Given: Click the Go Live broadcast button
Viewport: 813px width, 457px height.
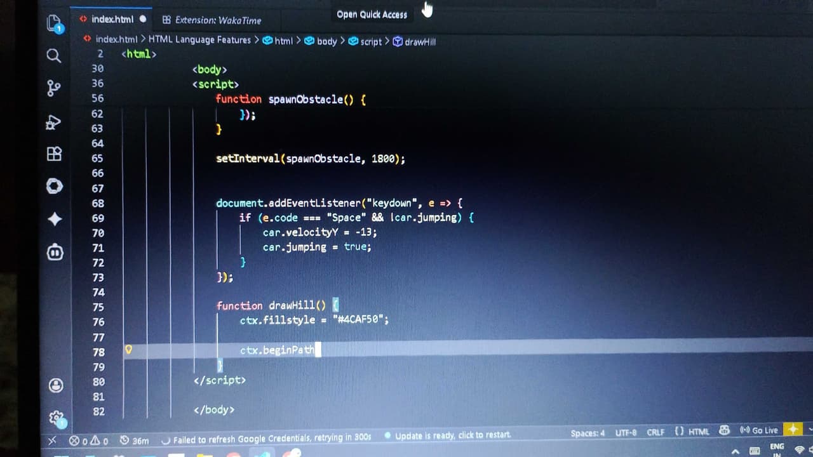Looking at the screenshot, I should tap(758, 430).
